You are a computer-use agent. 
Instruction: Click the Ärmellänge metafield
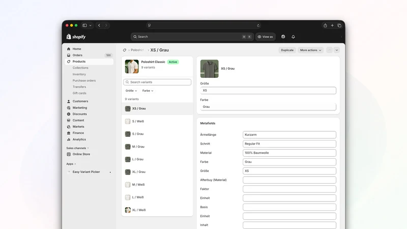(x=289, y=135)
